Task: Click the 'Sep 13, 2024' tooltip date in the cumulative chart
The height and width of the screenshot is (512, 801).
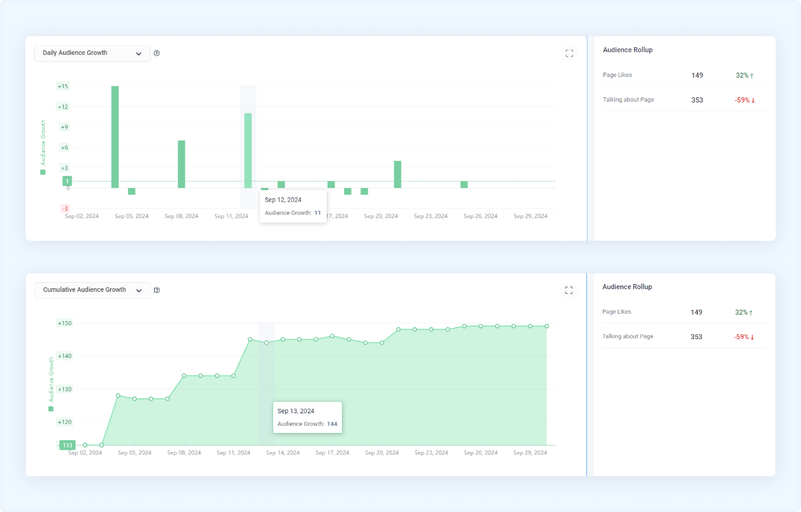Action: 296,411
